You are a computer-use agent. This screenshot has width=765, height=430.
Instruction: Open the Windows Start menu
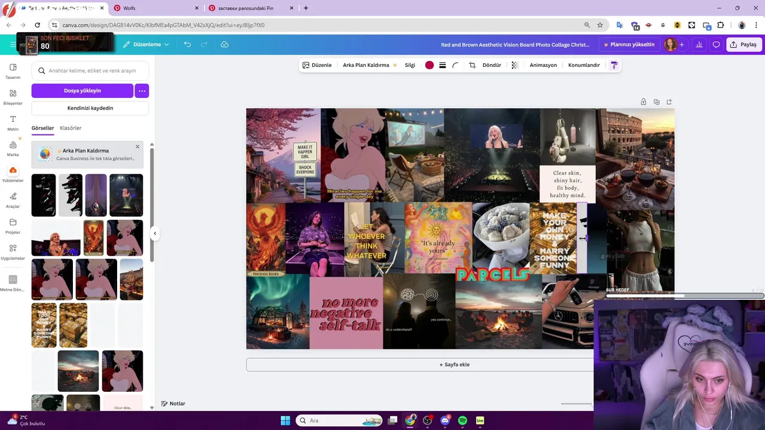click(285, 420)
